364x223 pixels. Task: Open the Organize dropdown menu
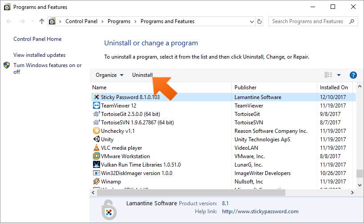109,75
